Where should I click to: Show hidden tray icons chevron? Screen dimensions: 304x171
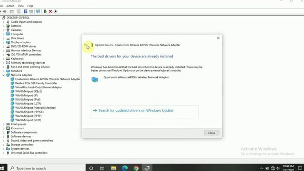click(x=262, y=168)
